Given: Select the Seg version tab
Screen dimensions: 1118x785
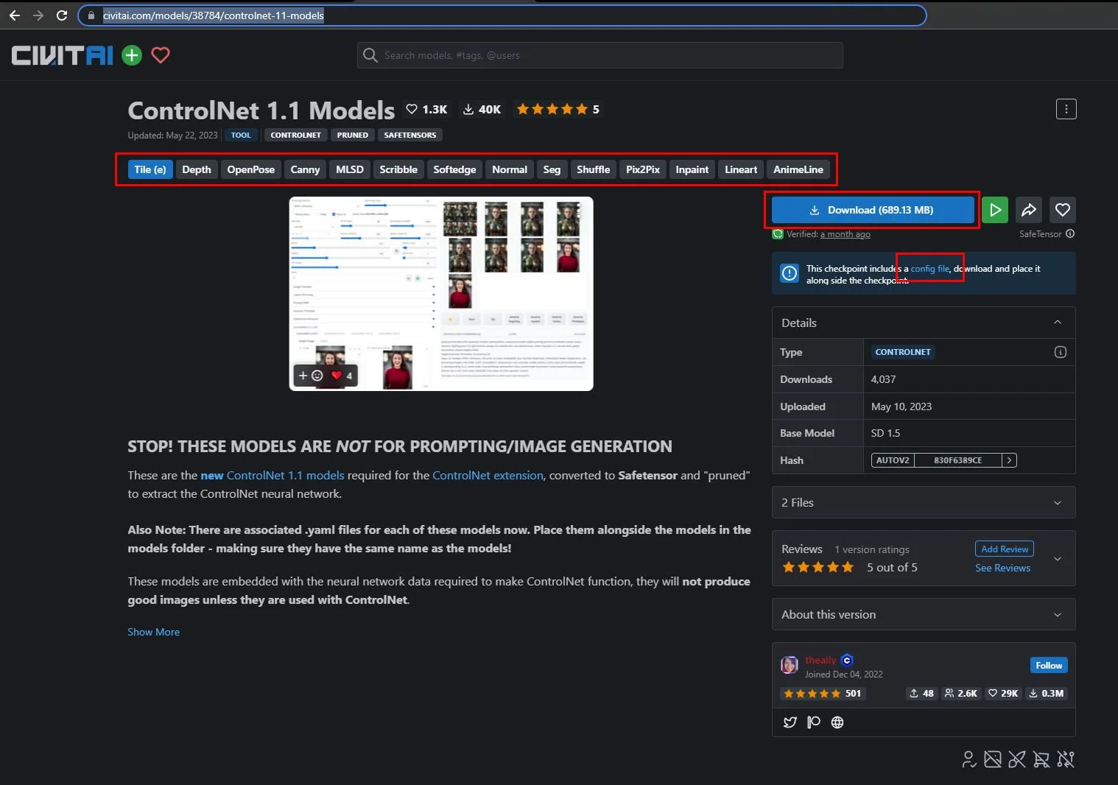Looking at the screenshot, I should point(552,169).
